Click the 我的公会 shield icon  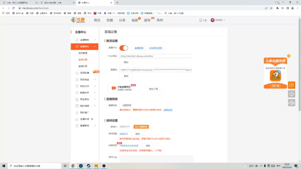tap(77, 86)
